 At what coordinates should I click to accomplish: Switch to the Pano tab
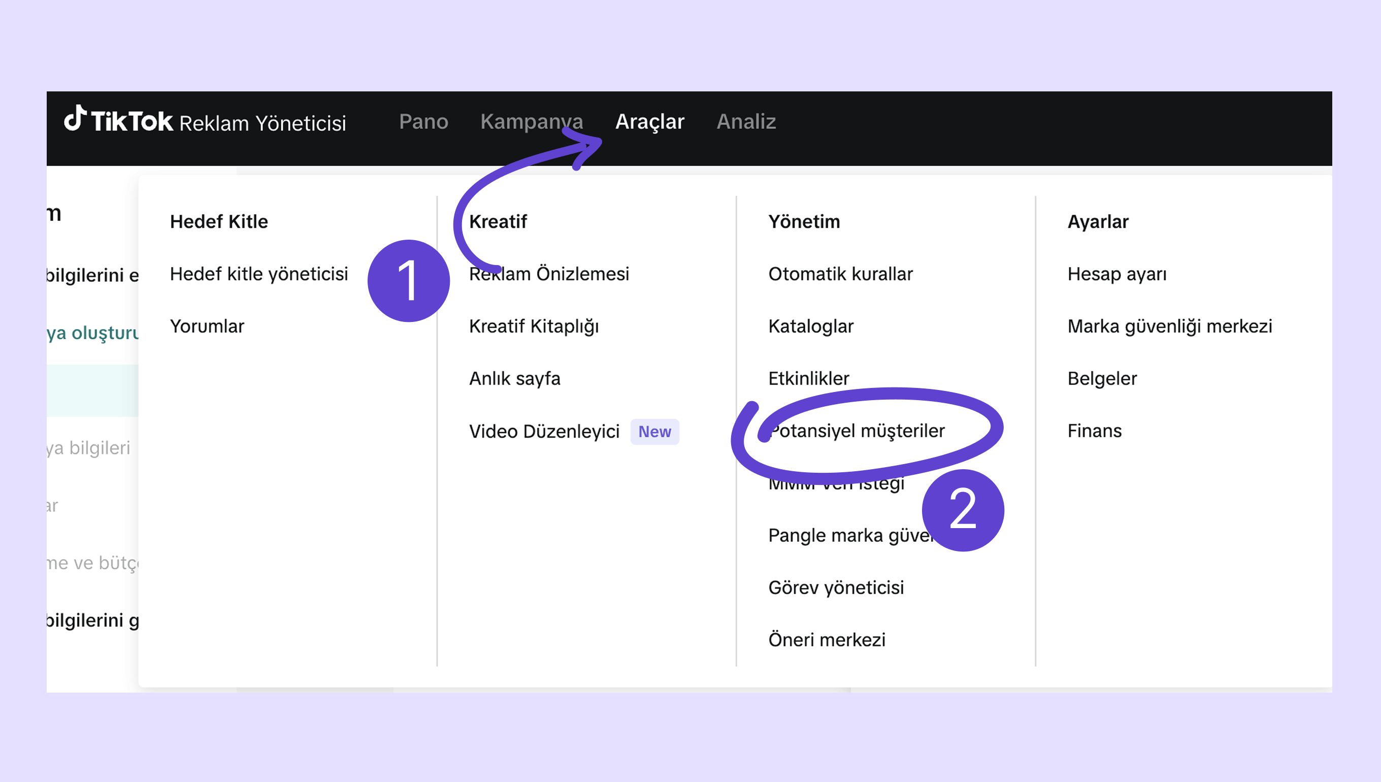coord(423,121)
